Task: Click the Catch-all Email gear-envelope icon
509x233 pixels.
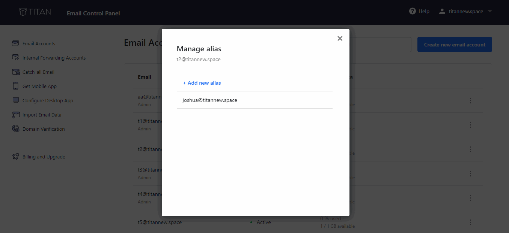Action: tap(15, 72)
